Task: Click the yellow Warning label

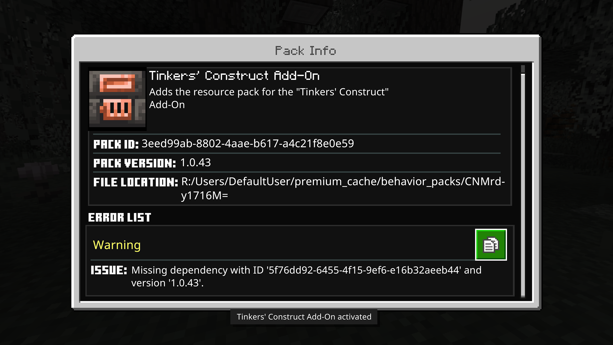Action: 117,245
